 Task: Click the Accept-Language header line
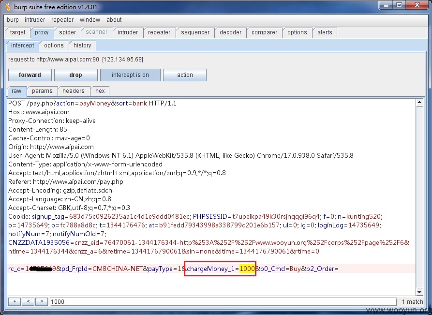[60, 199]
